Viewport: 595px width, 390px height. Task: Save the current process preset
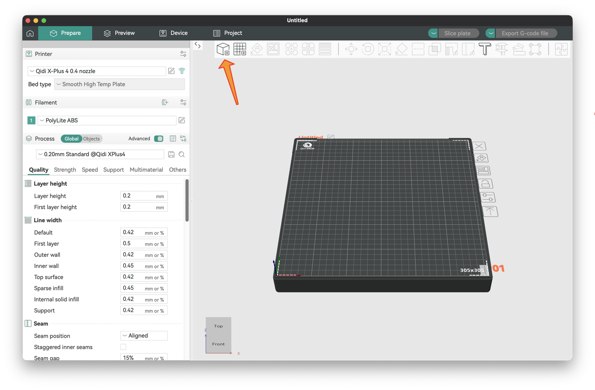pos(171,154)
